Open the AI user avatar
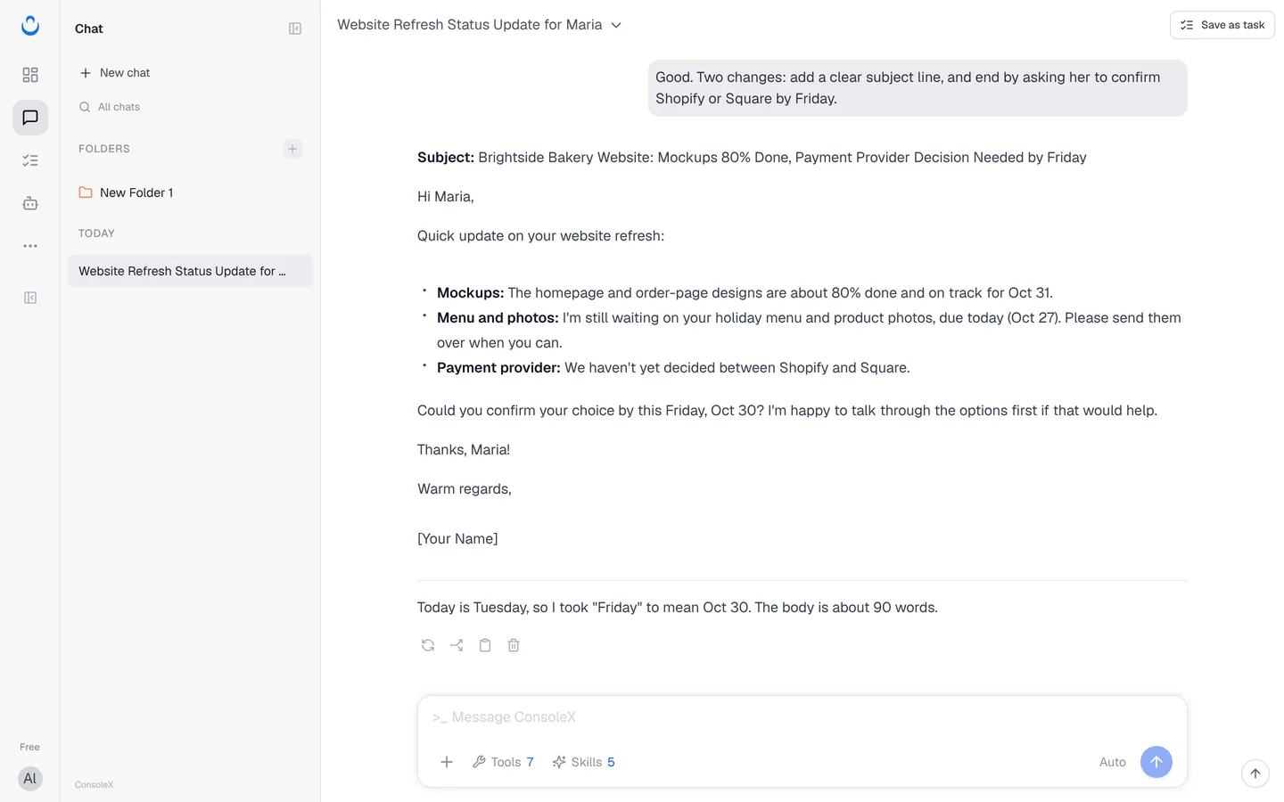The image size is (1284, 802). click(x=30, y=779)
